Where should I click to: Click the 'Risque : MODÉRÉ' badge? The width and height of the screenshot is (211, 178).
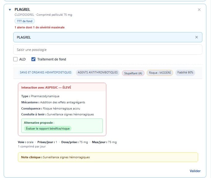[x=160, y=73]
